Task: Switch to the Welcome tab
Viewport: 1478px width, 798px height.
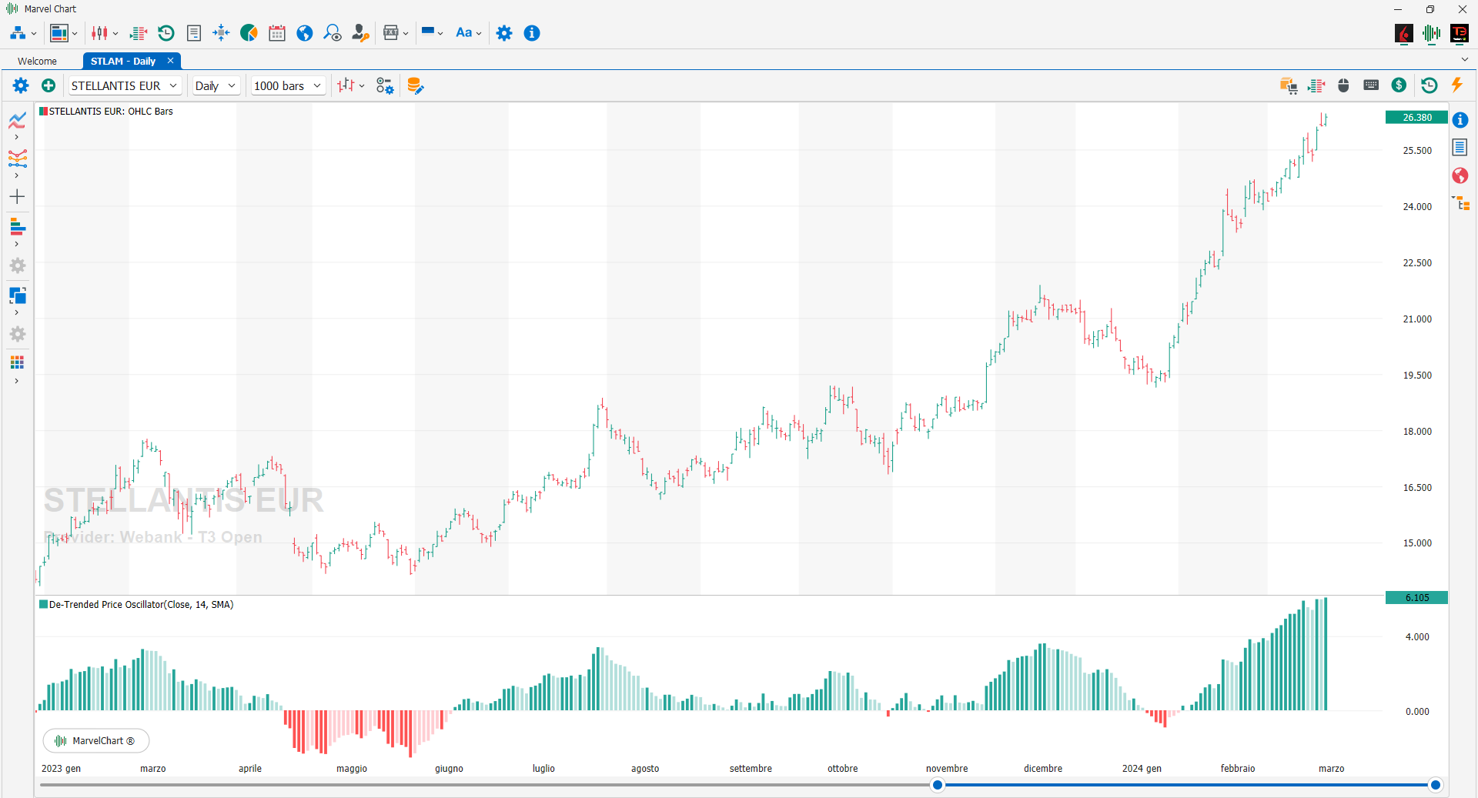Action: (37, 61)
